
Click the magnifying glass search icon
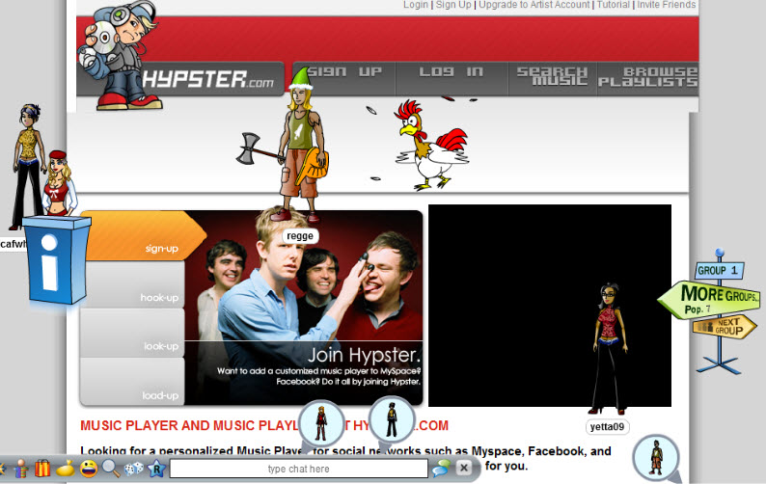pyautogui.click(x=111, y=469)
